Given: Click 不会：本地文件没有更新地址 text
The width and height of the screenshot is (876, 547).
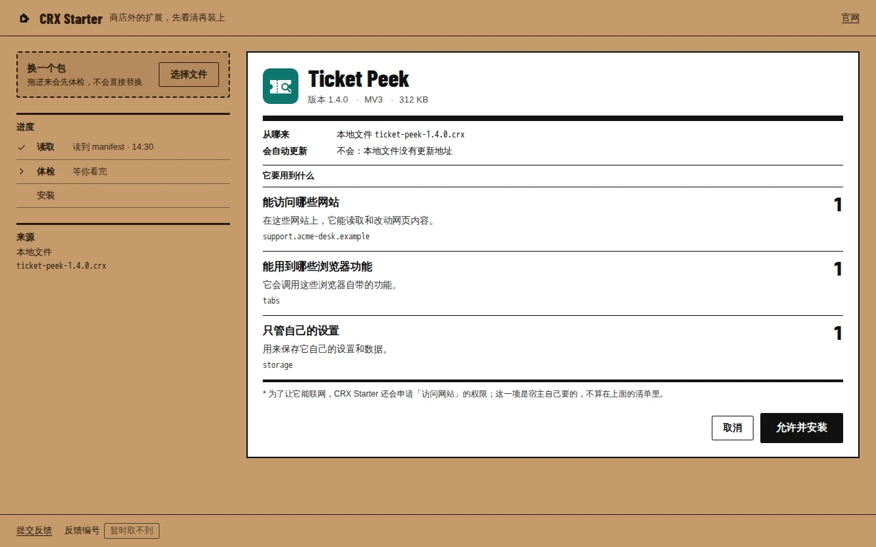Looking at the screenshot, I should pos(394,151).
